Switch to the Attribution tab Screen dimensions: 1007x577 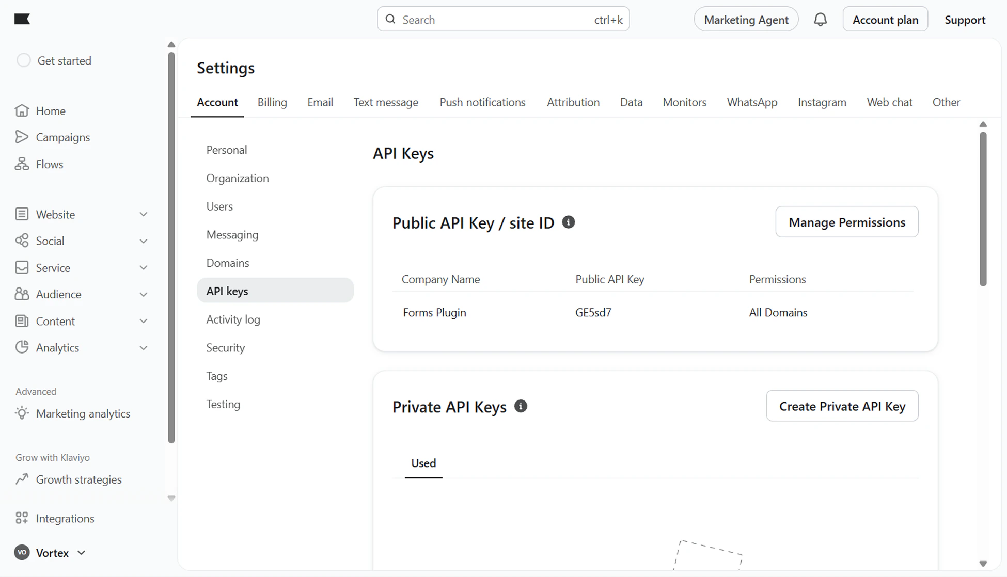point(573,102)
